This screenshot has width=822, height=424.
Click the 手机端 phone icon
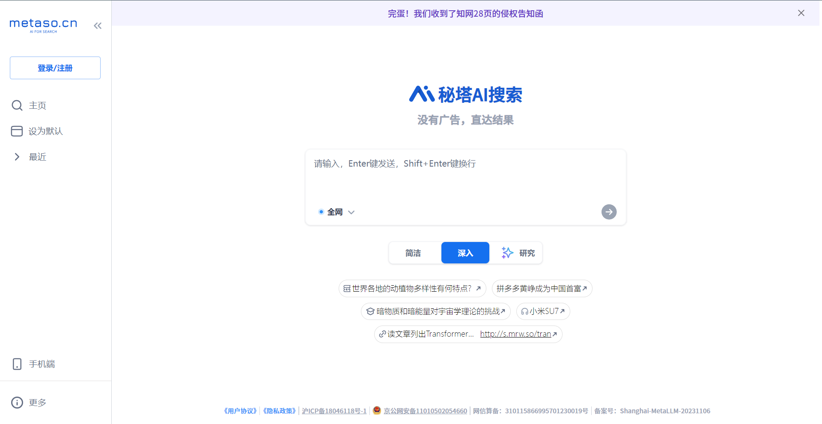point(17,364)
